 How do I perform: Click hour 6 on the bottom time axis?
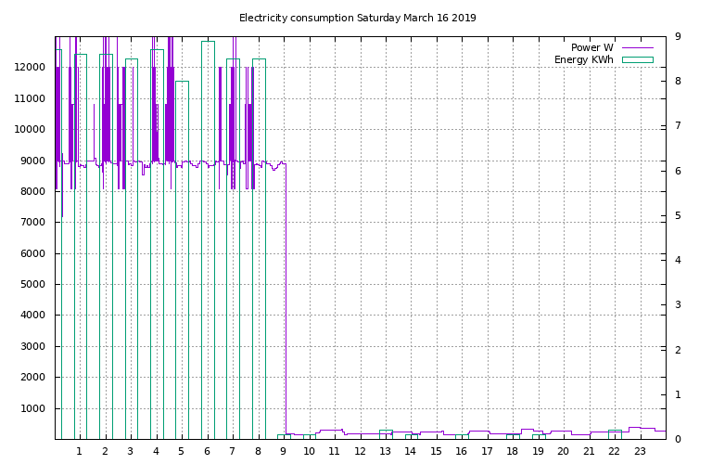coord(207,451)
